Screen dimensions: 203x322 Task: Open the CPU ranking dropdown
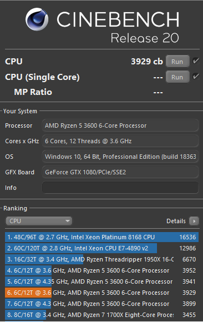(x=39, y=221)
